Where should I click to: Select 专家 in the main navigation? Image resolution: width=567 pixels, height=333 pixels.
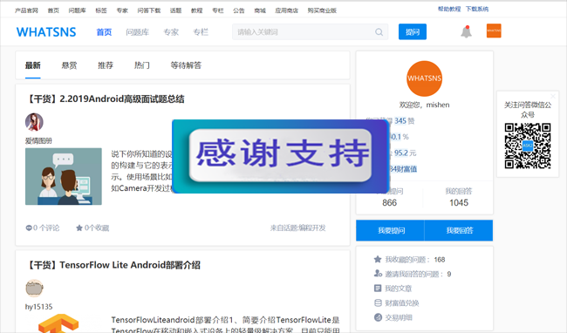pyautogui.click(x=171, y=32)
